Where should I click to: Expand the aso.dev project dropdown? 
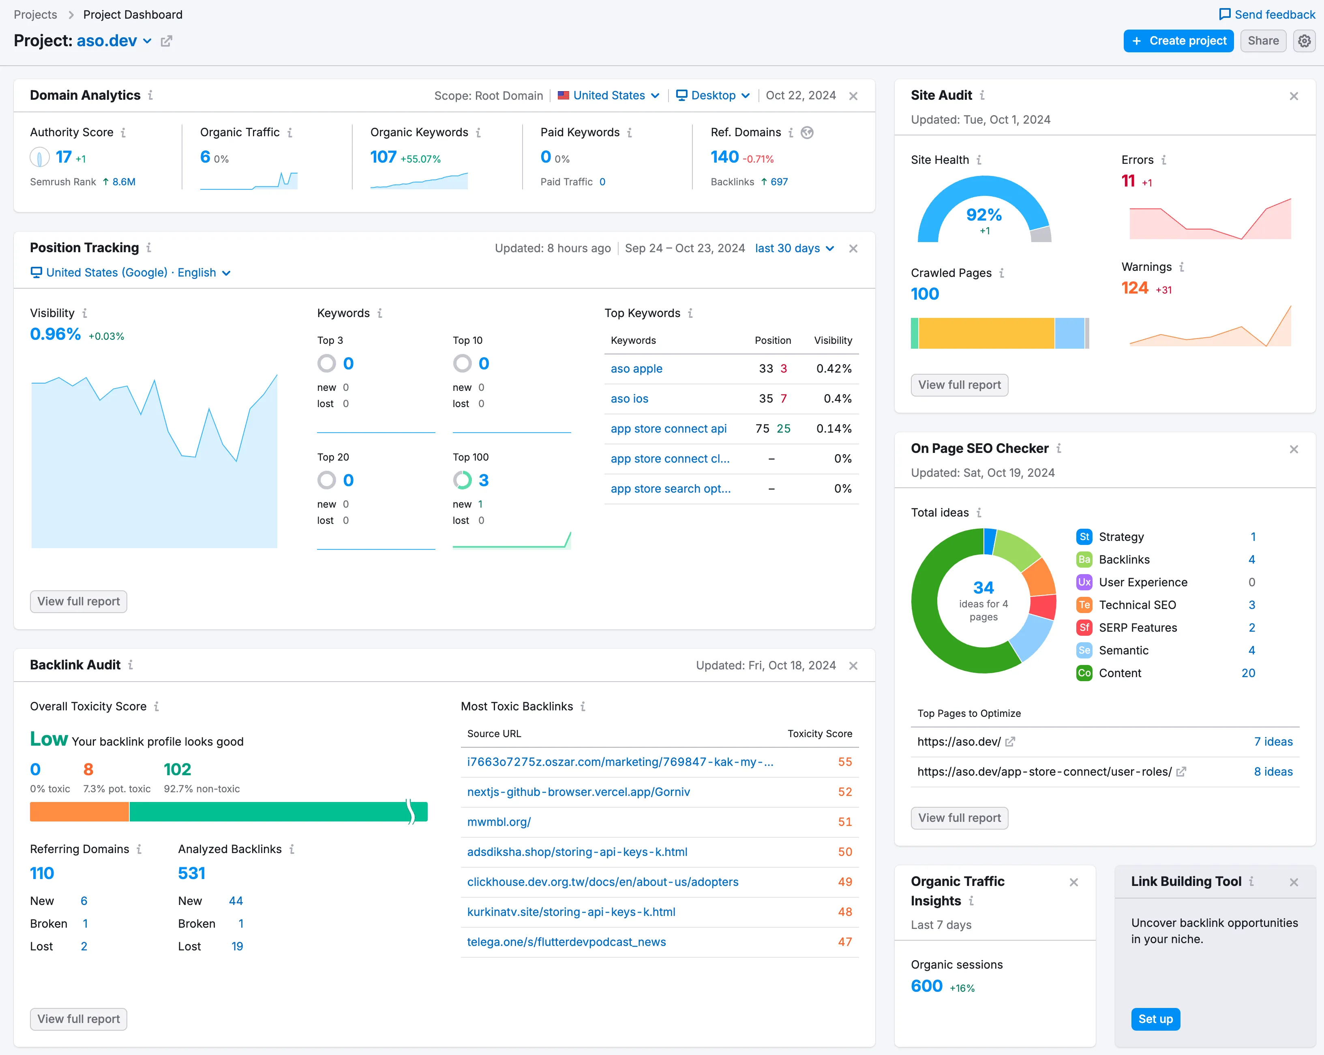(147, 41)
